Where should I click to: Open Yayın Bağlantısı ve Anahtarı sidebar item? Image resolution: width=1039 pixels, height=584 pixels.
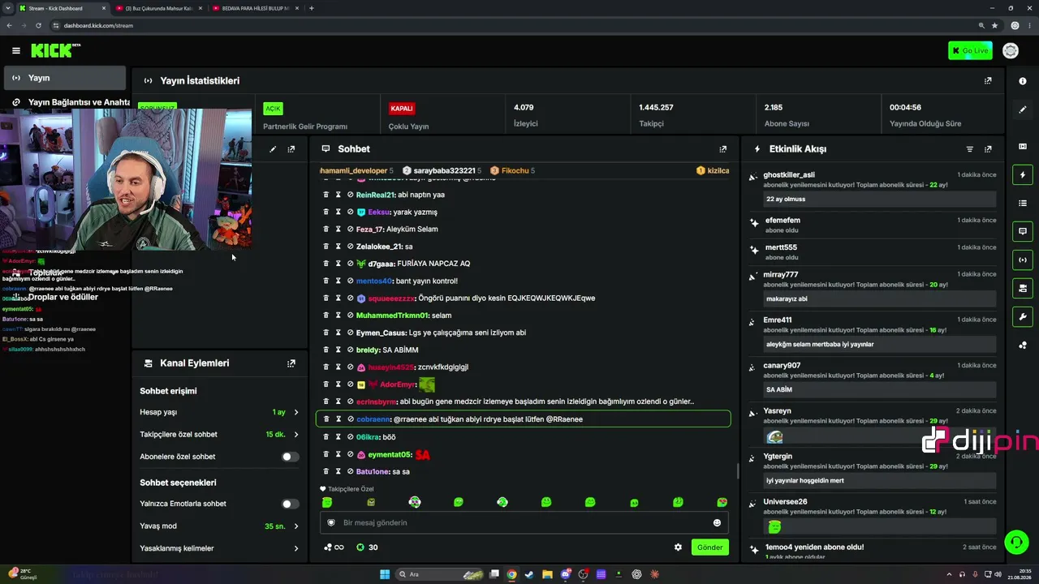click(x=71, y=102)
